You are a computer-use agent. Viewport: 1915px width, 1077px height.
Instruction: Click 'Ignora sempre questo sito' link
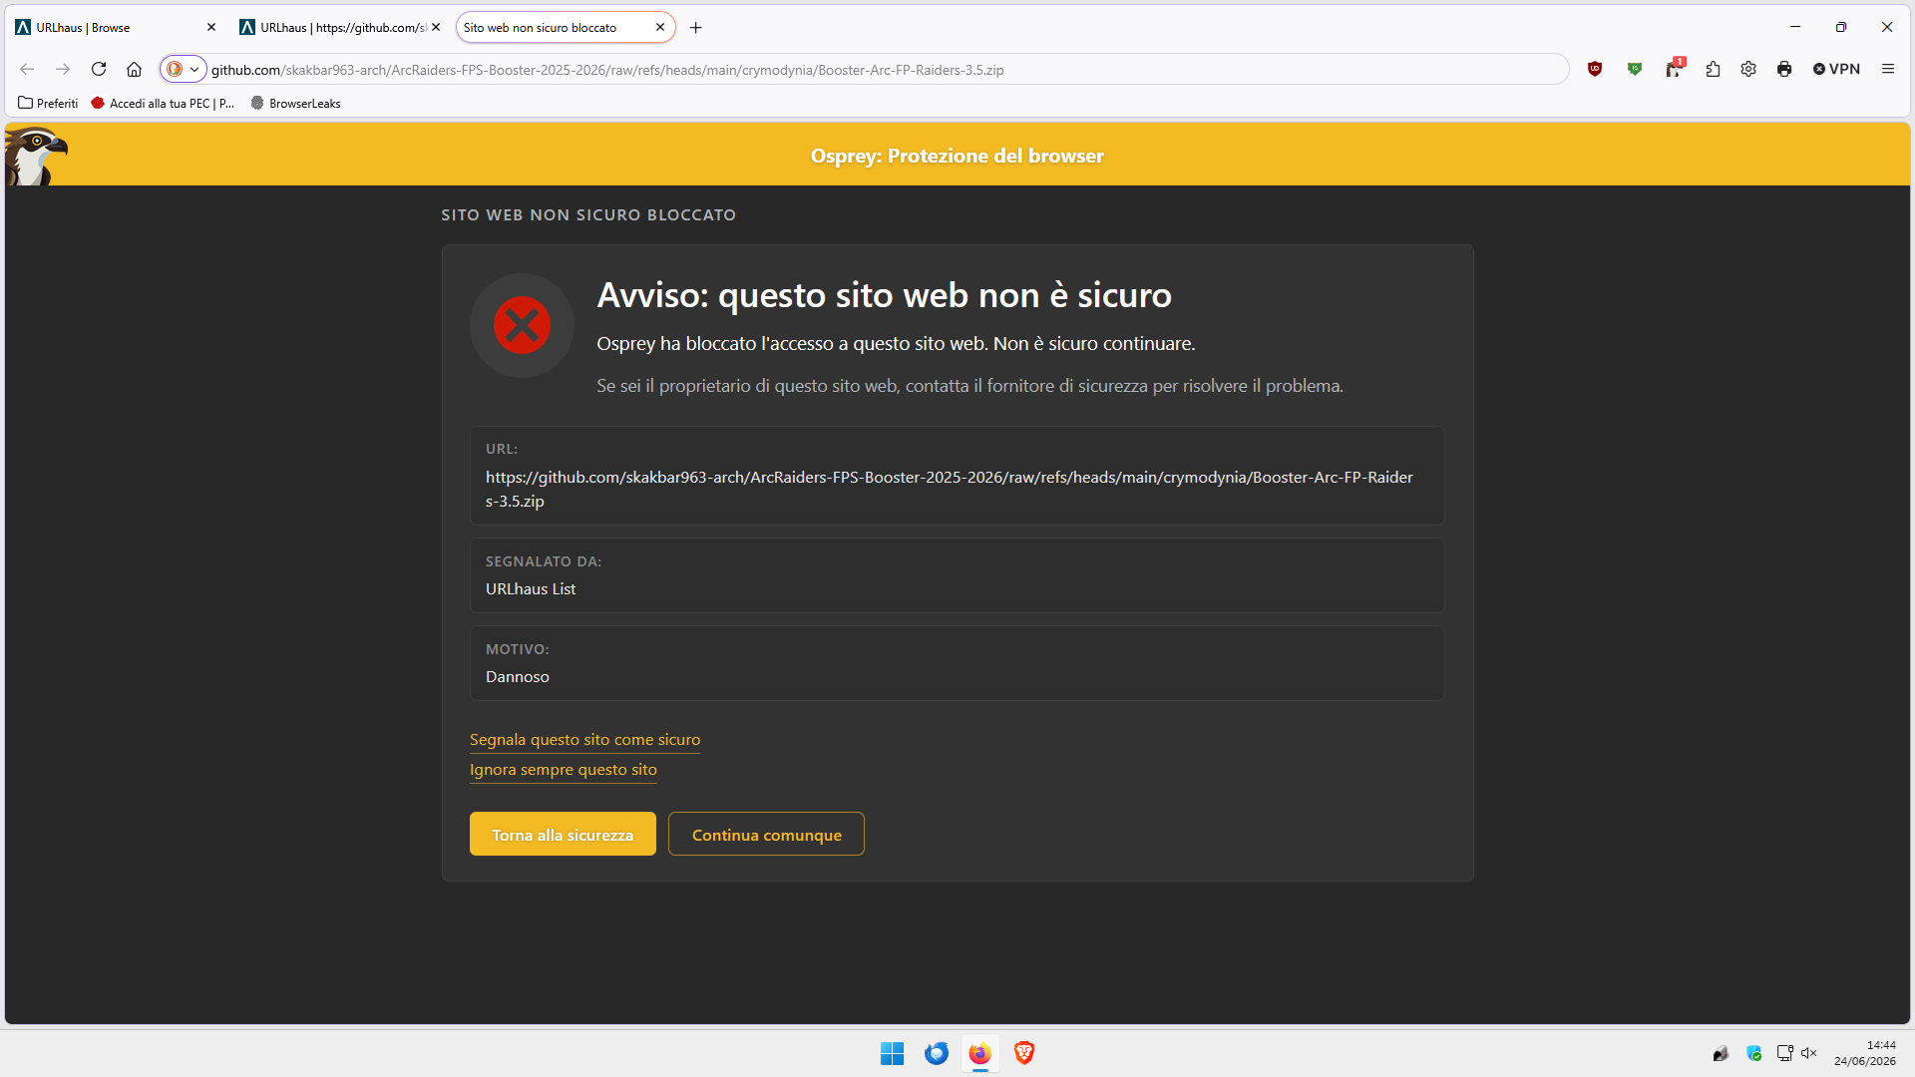click(564, 770)
